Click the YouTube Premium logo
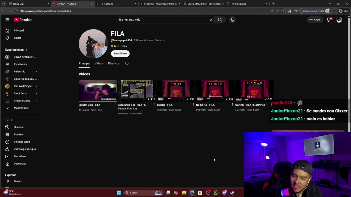Screen dimensions: 351x197 pos(23,20)
